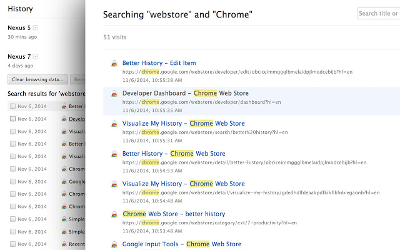Click favicon beside Google Input Tools result
400x250 pixels.
(114, 244)
